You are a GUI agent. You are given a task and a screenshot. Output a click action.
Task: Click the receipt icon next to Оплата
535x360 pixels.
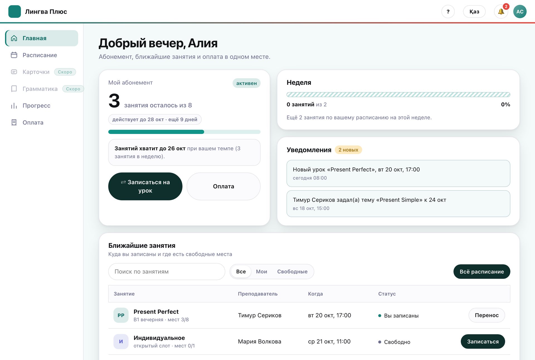(x=14, y=123)
